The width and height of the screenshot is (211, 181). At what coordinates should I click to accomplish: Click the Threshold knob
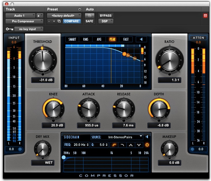43,60
